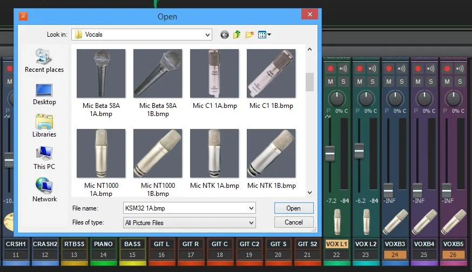Image resolution: width=472 pixels, height=272 pixels.
Task: Arm recording on the VOXB5 channel
Action: click(x=447, y=69)
